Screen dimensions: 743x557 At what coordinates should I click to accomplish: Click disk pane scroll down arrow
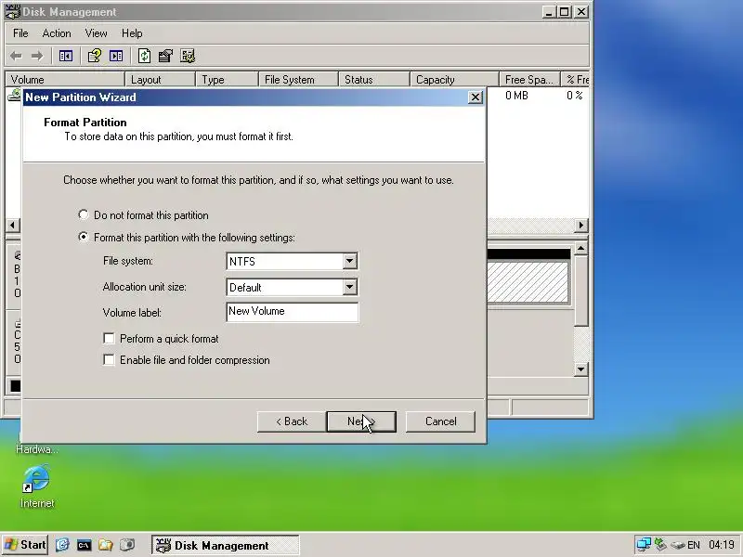[x=581, y=369]
